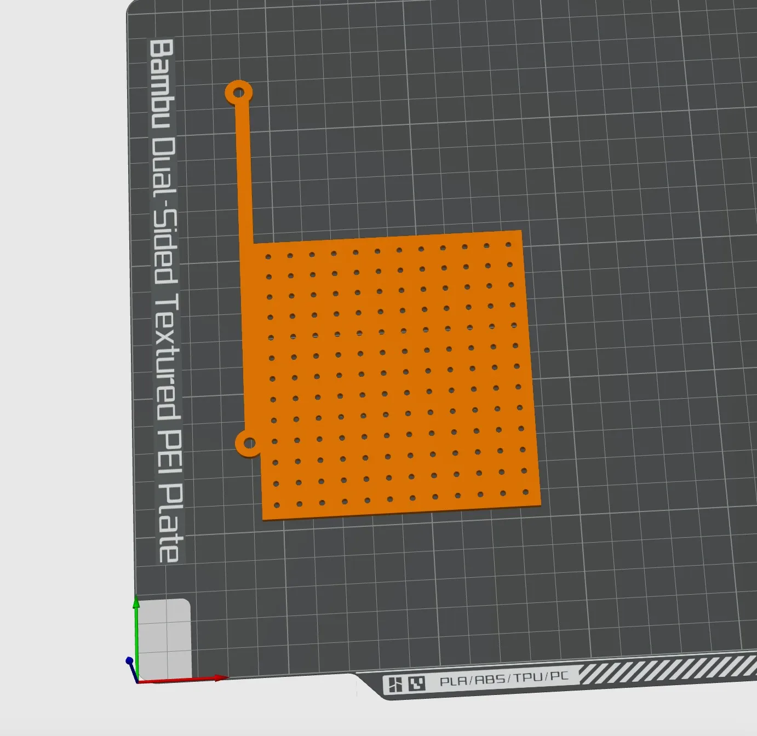
Task: Click the red X axis arrow
Action: point(182,679)
